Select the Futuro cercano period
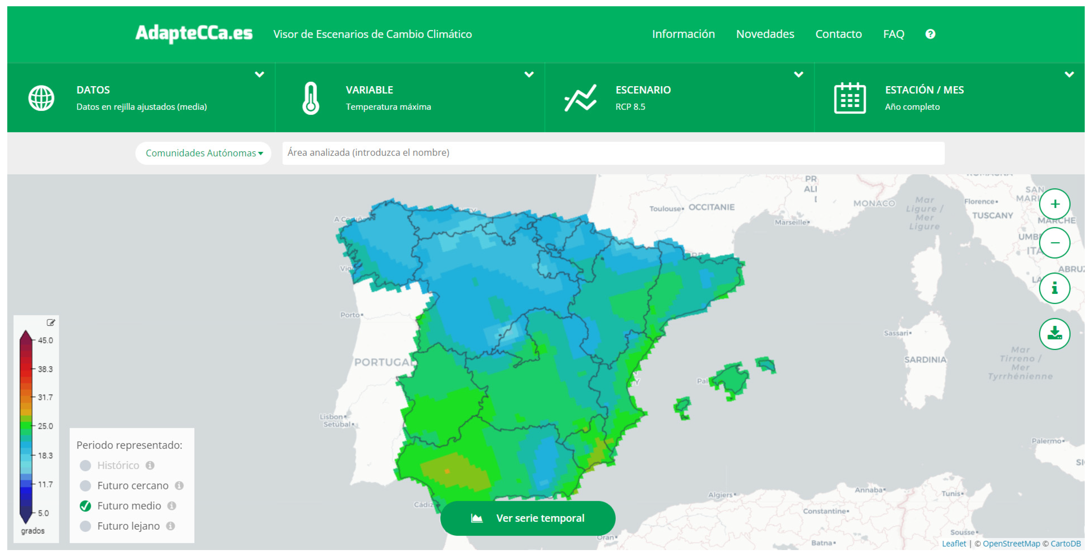 (86, 486)
